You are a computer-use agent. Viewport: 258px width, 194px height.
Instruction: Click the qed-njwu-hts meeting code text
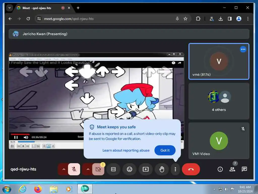coord(23,169)
